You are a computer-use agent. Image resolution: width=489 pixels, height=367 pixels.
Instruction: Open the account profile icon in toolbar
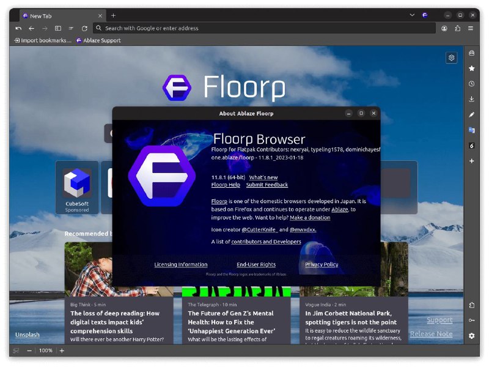point(444,28)
